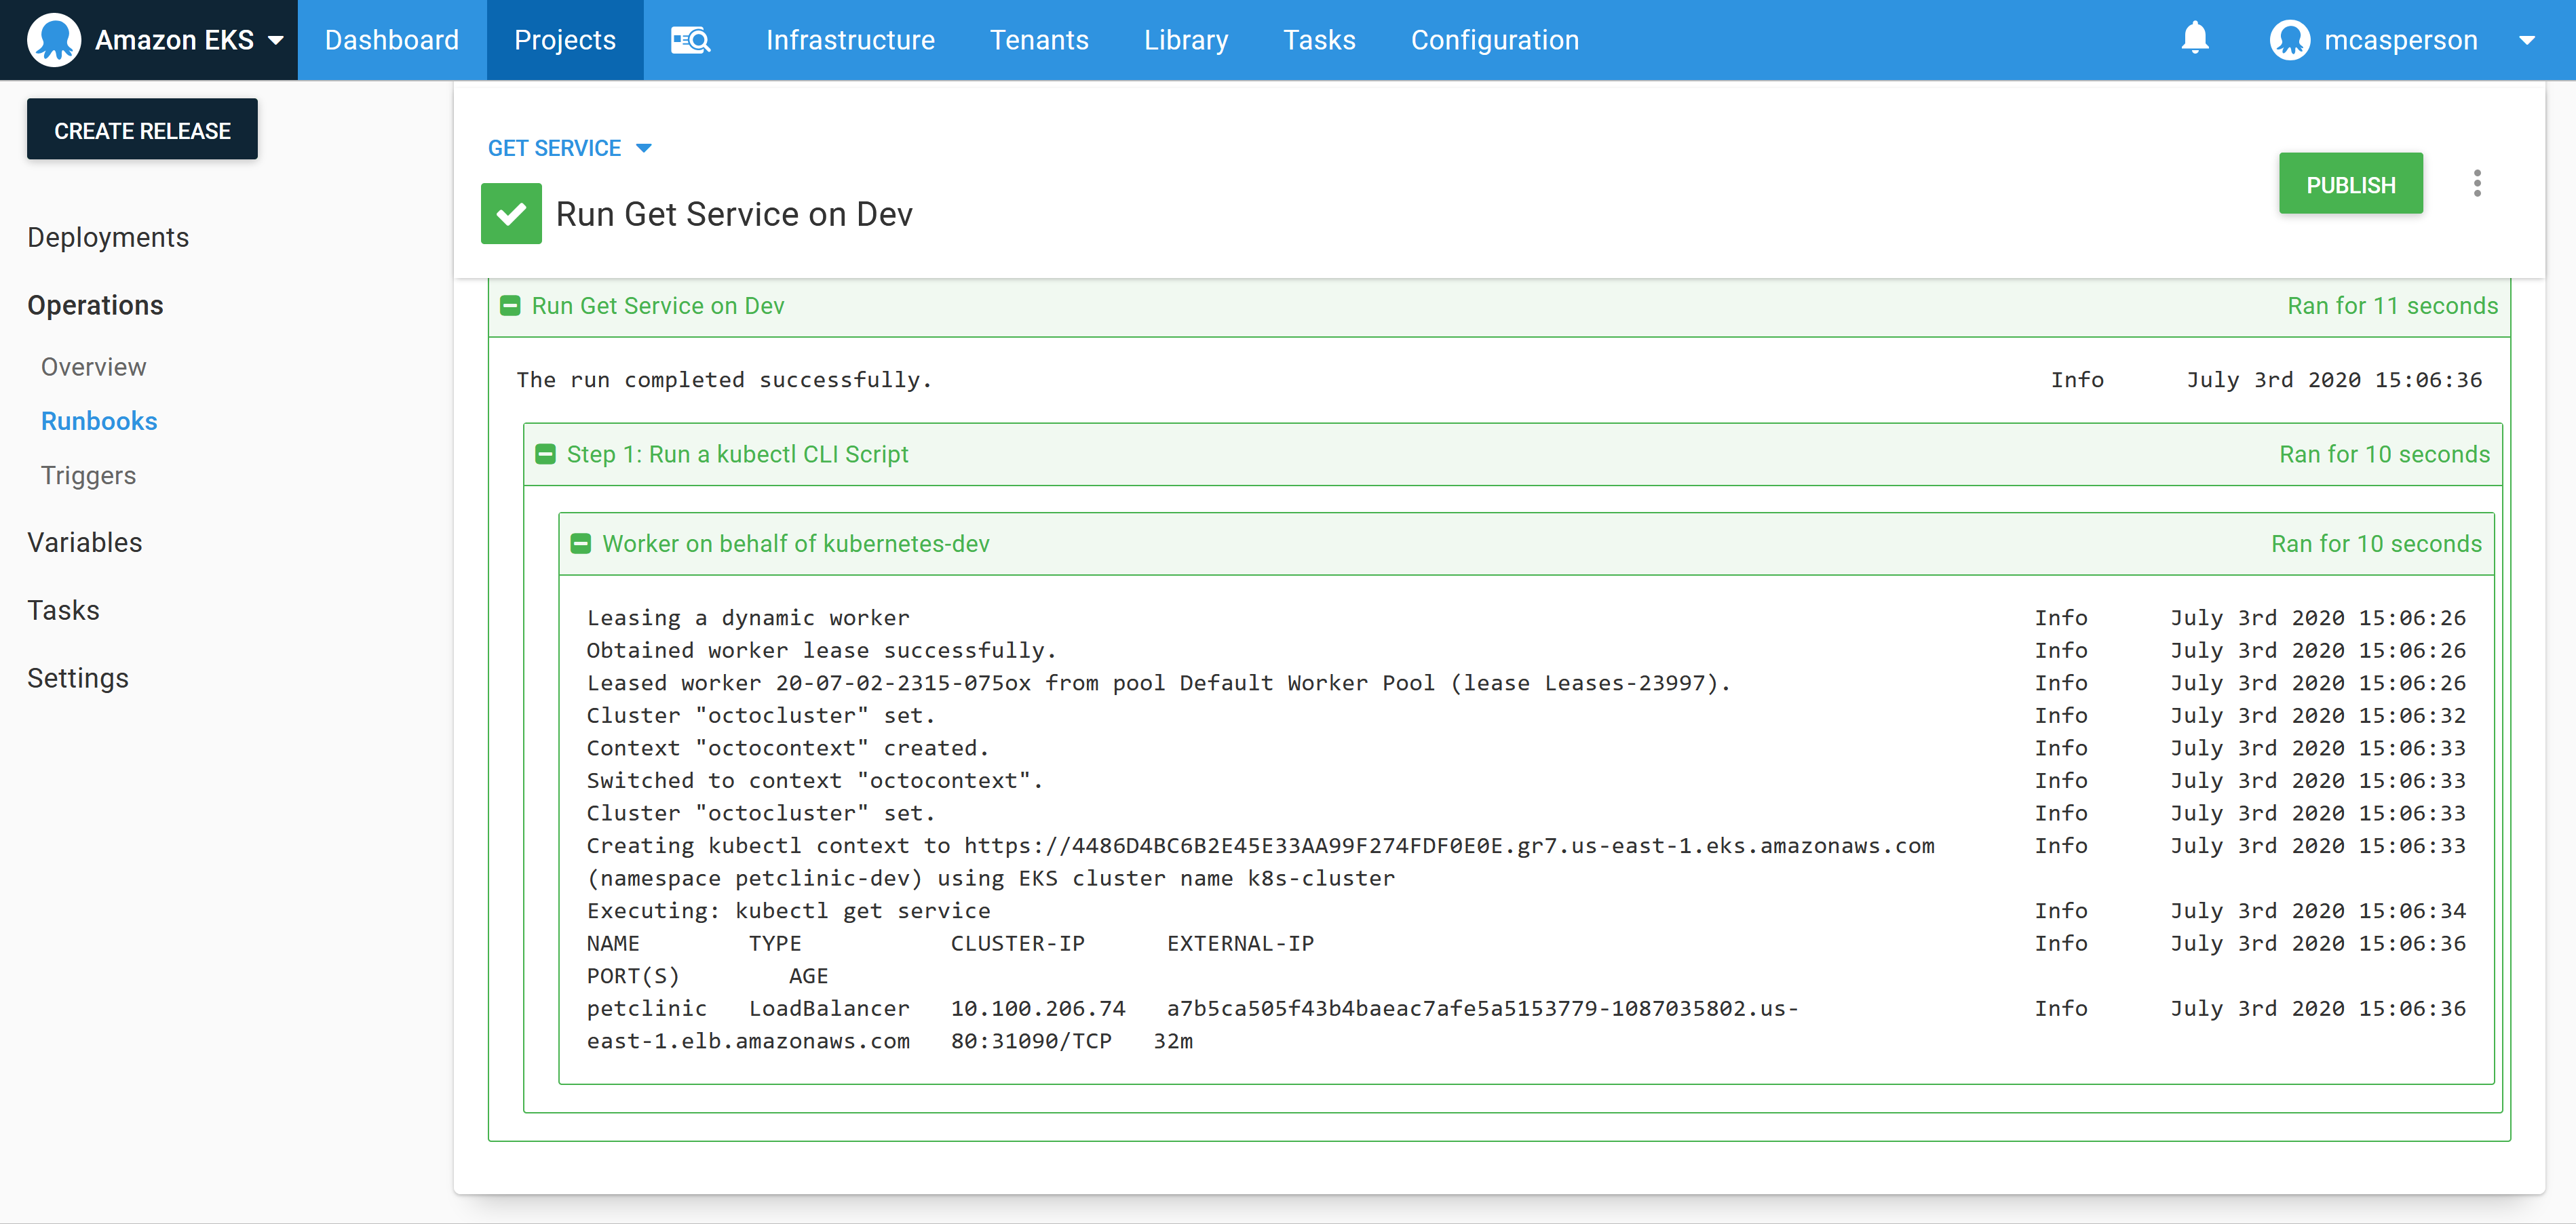Click the green success checkmark icon
Screen dimensions: 2576x1224
[x=511, y=214]
